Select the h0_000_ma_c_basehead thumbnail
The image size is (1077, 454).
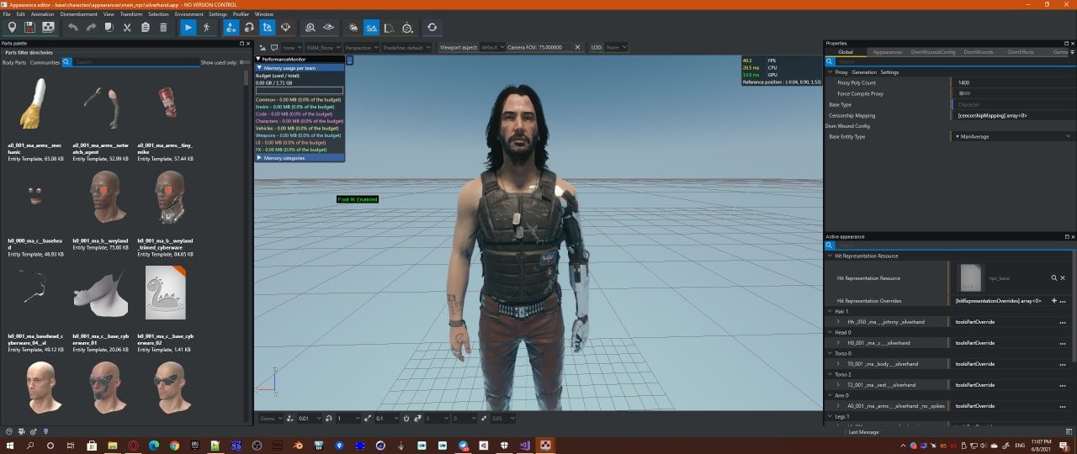[x=34, y=196]
